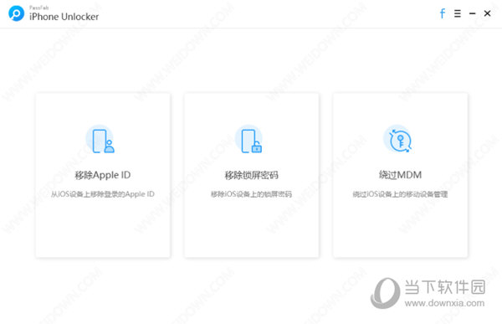The height and width of the screenshot is (324, 502).
Task: Click the iPhone Unlocker title text
Action: (64, 17)
